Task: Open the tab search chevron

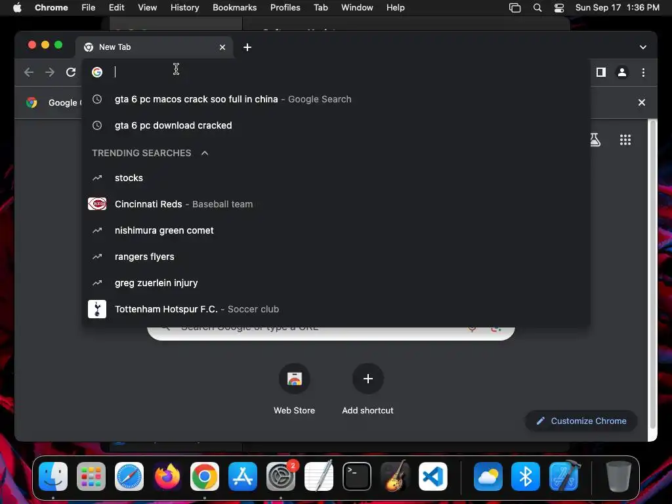Action: (643, 47)
